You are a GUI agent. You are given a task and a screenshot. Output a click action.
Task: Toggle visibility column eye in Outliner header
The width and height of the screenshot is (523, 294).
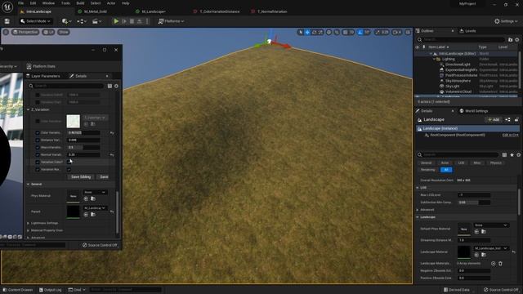[x=418, y=47]
